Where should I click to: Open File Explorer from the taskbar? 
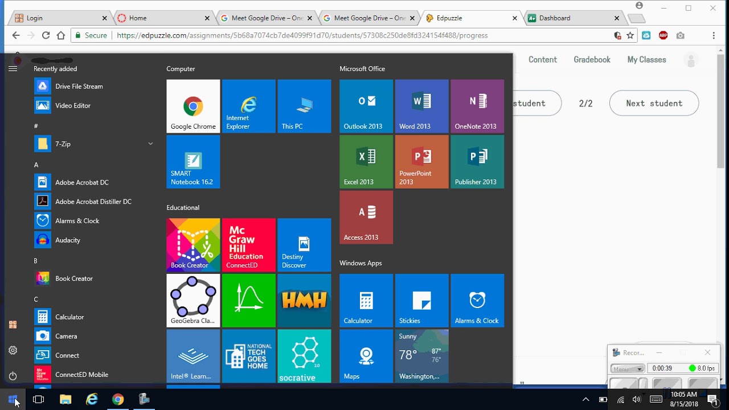pyautogui.click(x=65, y=399)
